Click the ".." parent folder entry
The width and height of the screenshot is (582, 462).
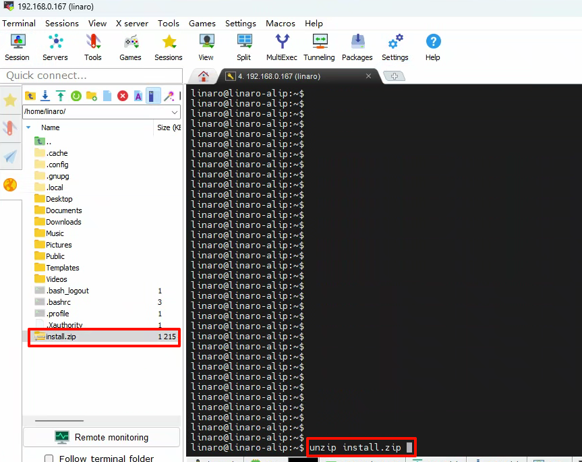[43, 142]
